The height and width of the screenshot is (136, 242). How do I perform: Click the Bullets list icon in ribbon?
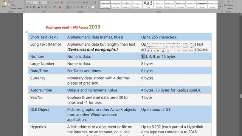[x=68, y=3]
